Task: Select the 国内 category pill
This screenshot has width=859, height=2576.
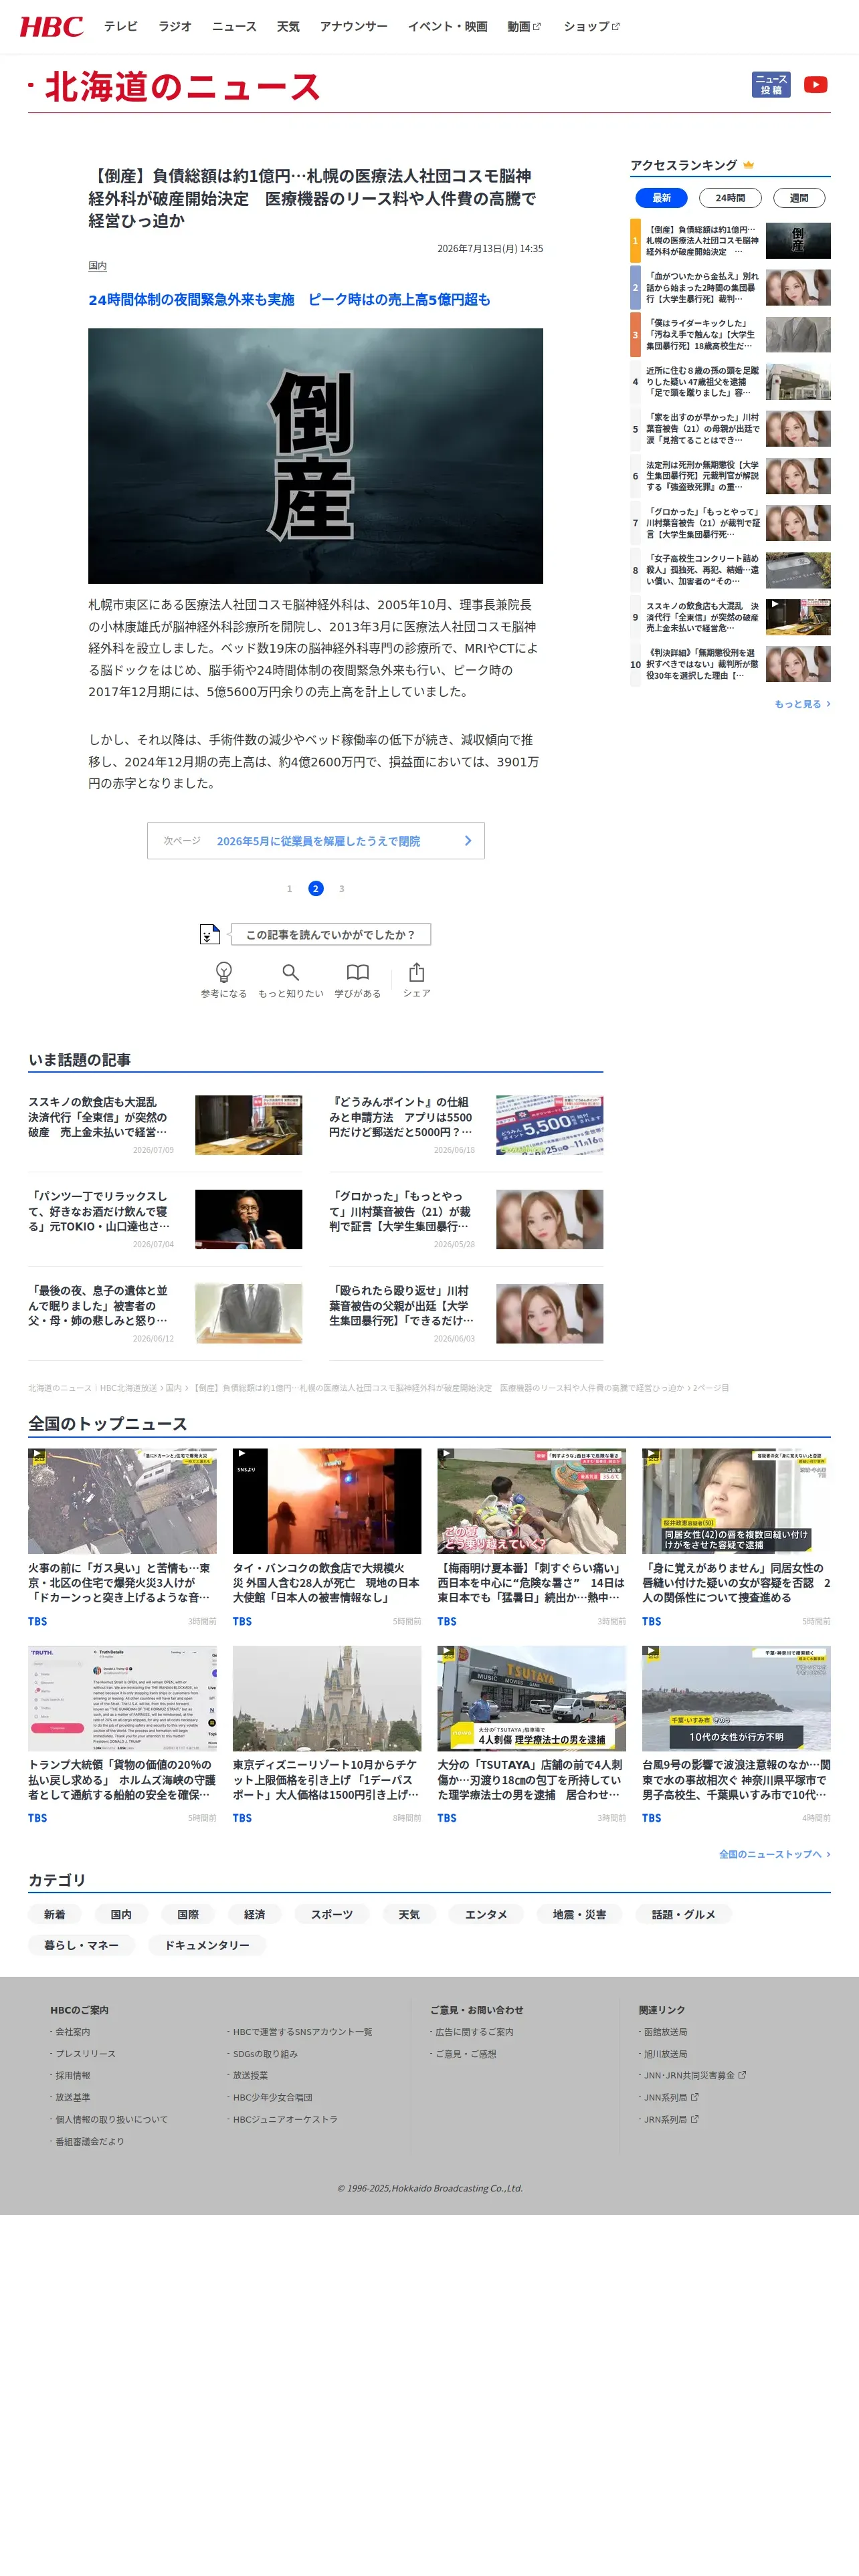Action: click(121, 1914)
